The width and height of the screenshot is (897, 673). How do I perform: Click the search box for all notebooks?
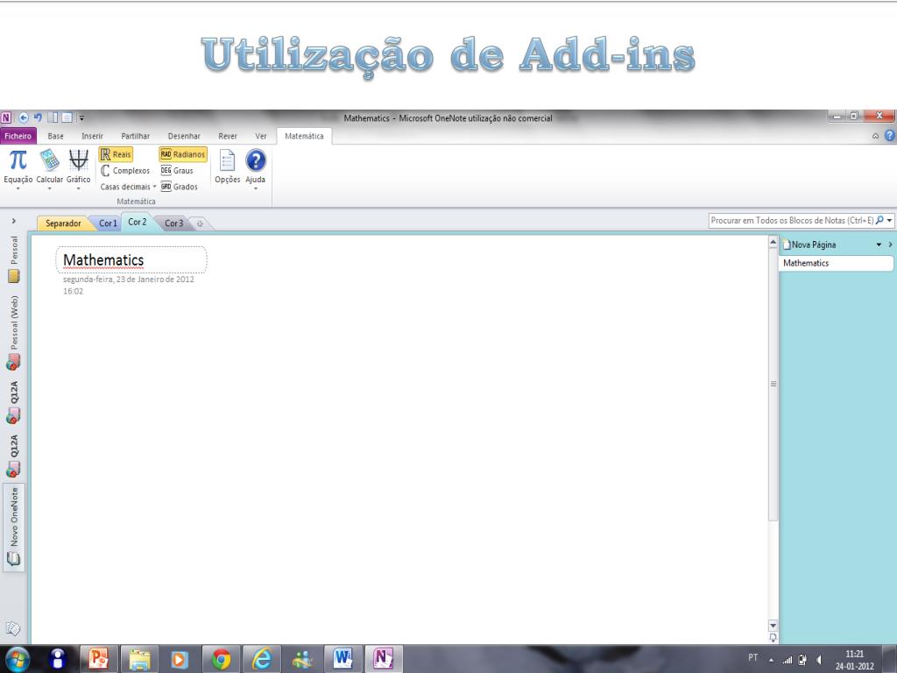792,220
